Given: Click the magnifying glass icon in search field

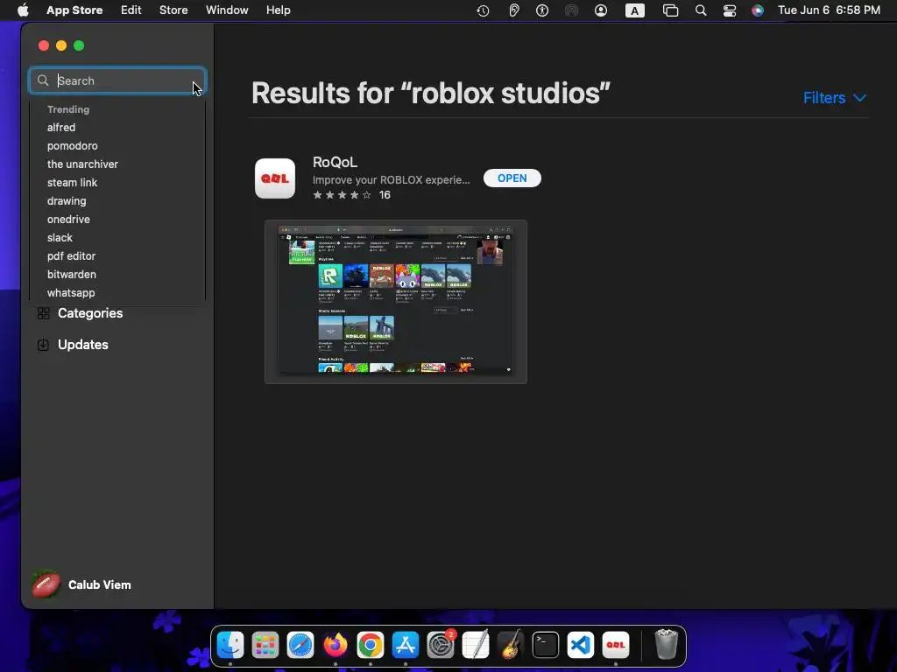Looking at the screenshot, I should coord(43,80).
